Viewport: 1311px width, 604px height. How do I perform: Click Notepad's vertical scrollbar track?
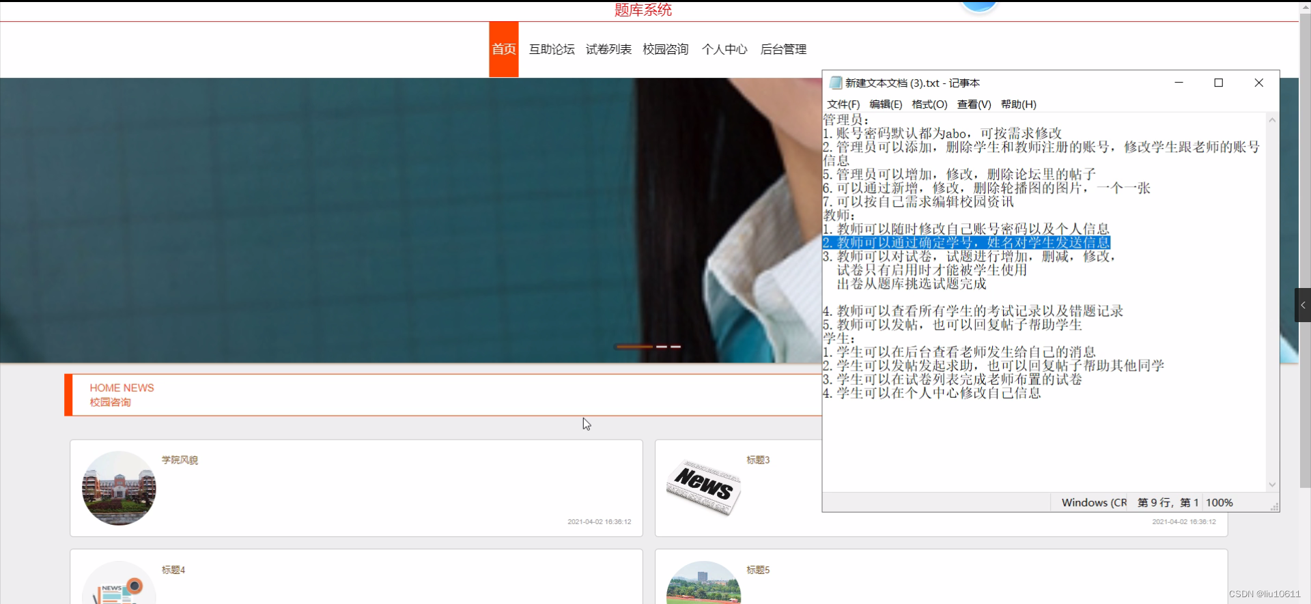1272,302
